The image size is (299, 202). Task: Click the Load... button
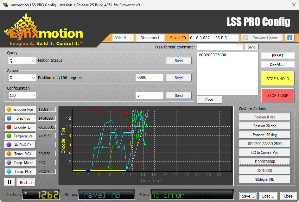point(268,196)
